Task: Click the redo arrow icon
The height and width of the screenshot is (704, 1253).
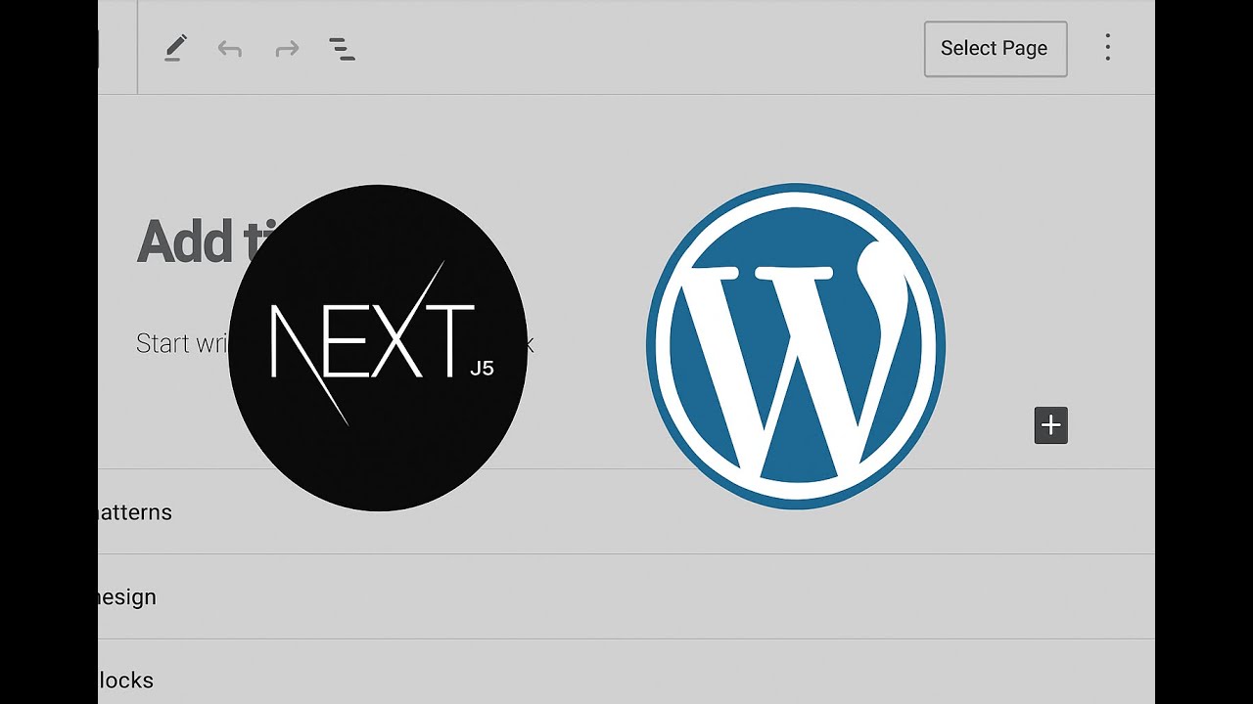Action: (x=287, y=49)
